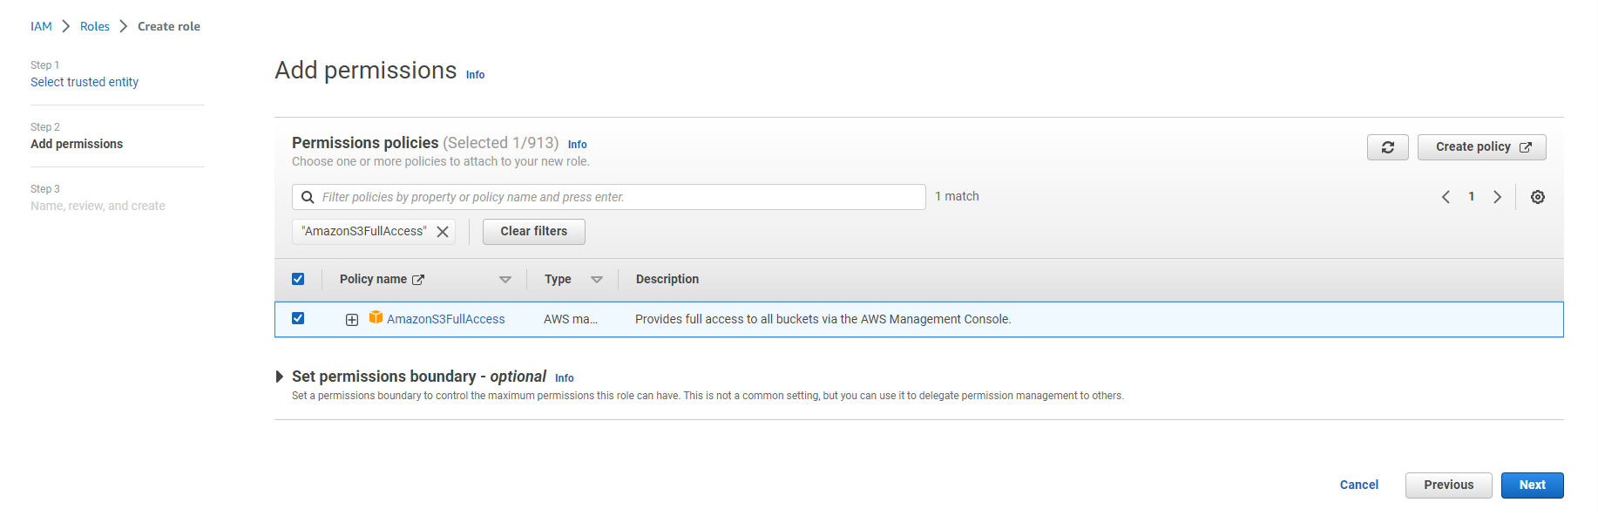Navigate to IAM breadcrumb link
This screenshot has height=516, width=1598.
click(x=41, y=26)
